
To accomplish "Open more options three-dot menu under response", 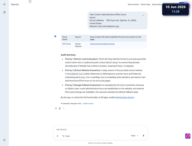I will (x=64, y=109).
